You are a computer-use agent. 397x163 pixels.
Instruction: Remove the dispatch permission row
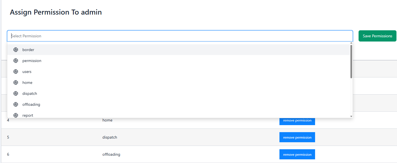pyautogui.click(x=297, y=137)
